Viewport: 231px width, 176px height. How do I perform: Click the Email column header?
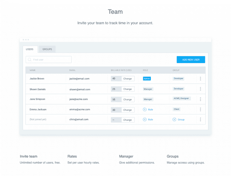[73, 70]
